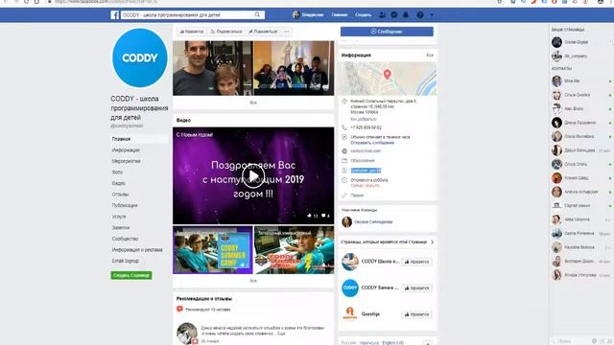This screenshot has width=614, height=345.
Task: Open the QuestIgo page logo
Action: coord(349,313)
